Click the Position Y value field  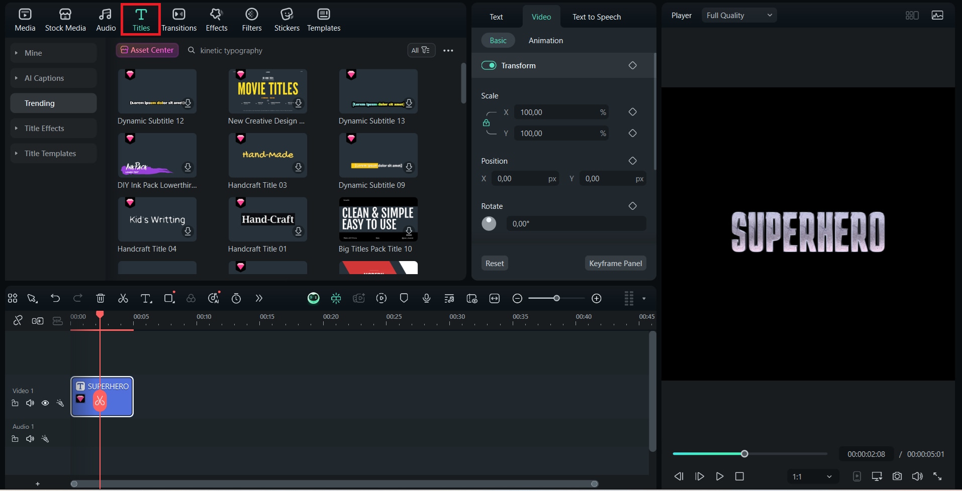pos(612,178)
